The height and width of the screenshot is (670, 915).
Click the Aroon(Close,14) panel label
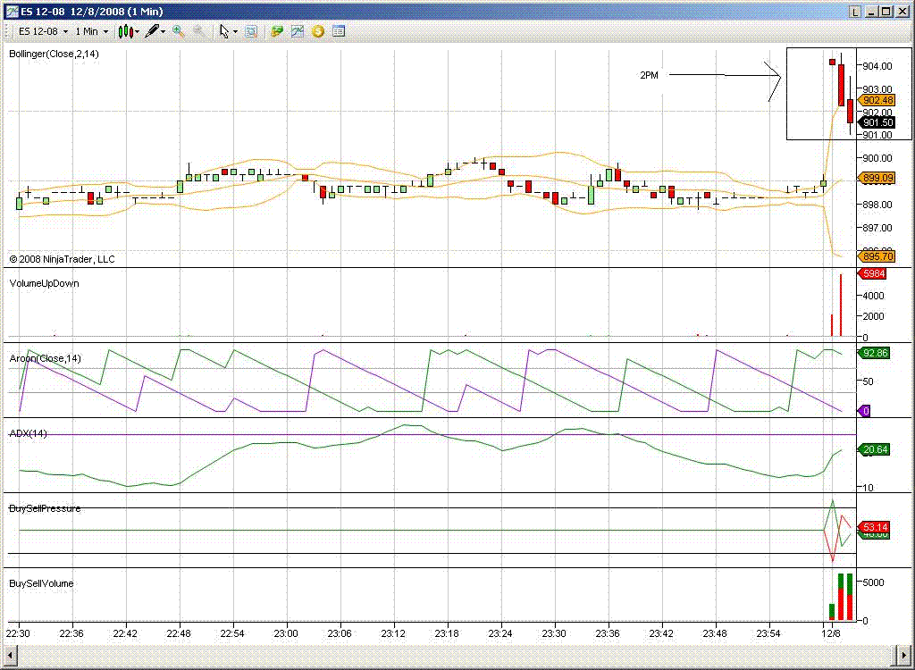45,358
